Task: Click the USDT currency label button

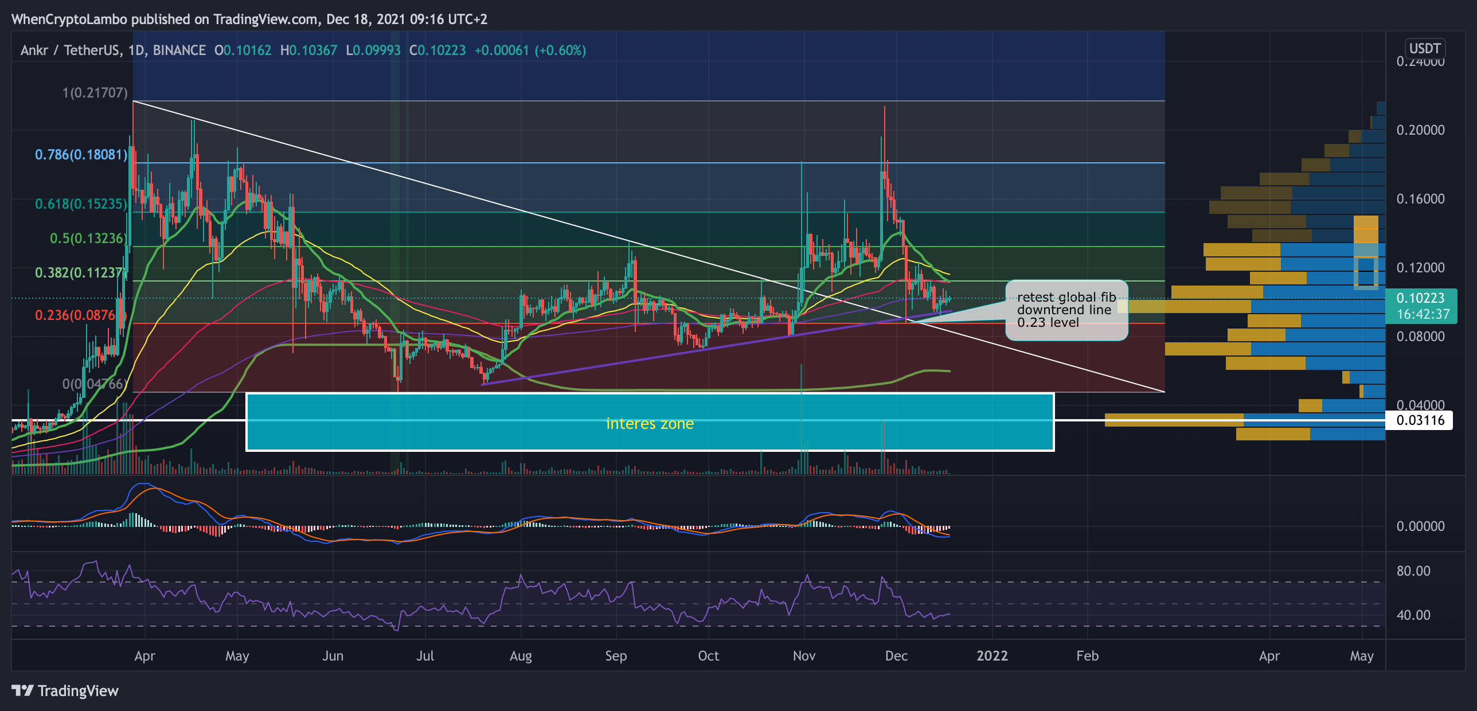Action: 1425,48
